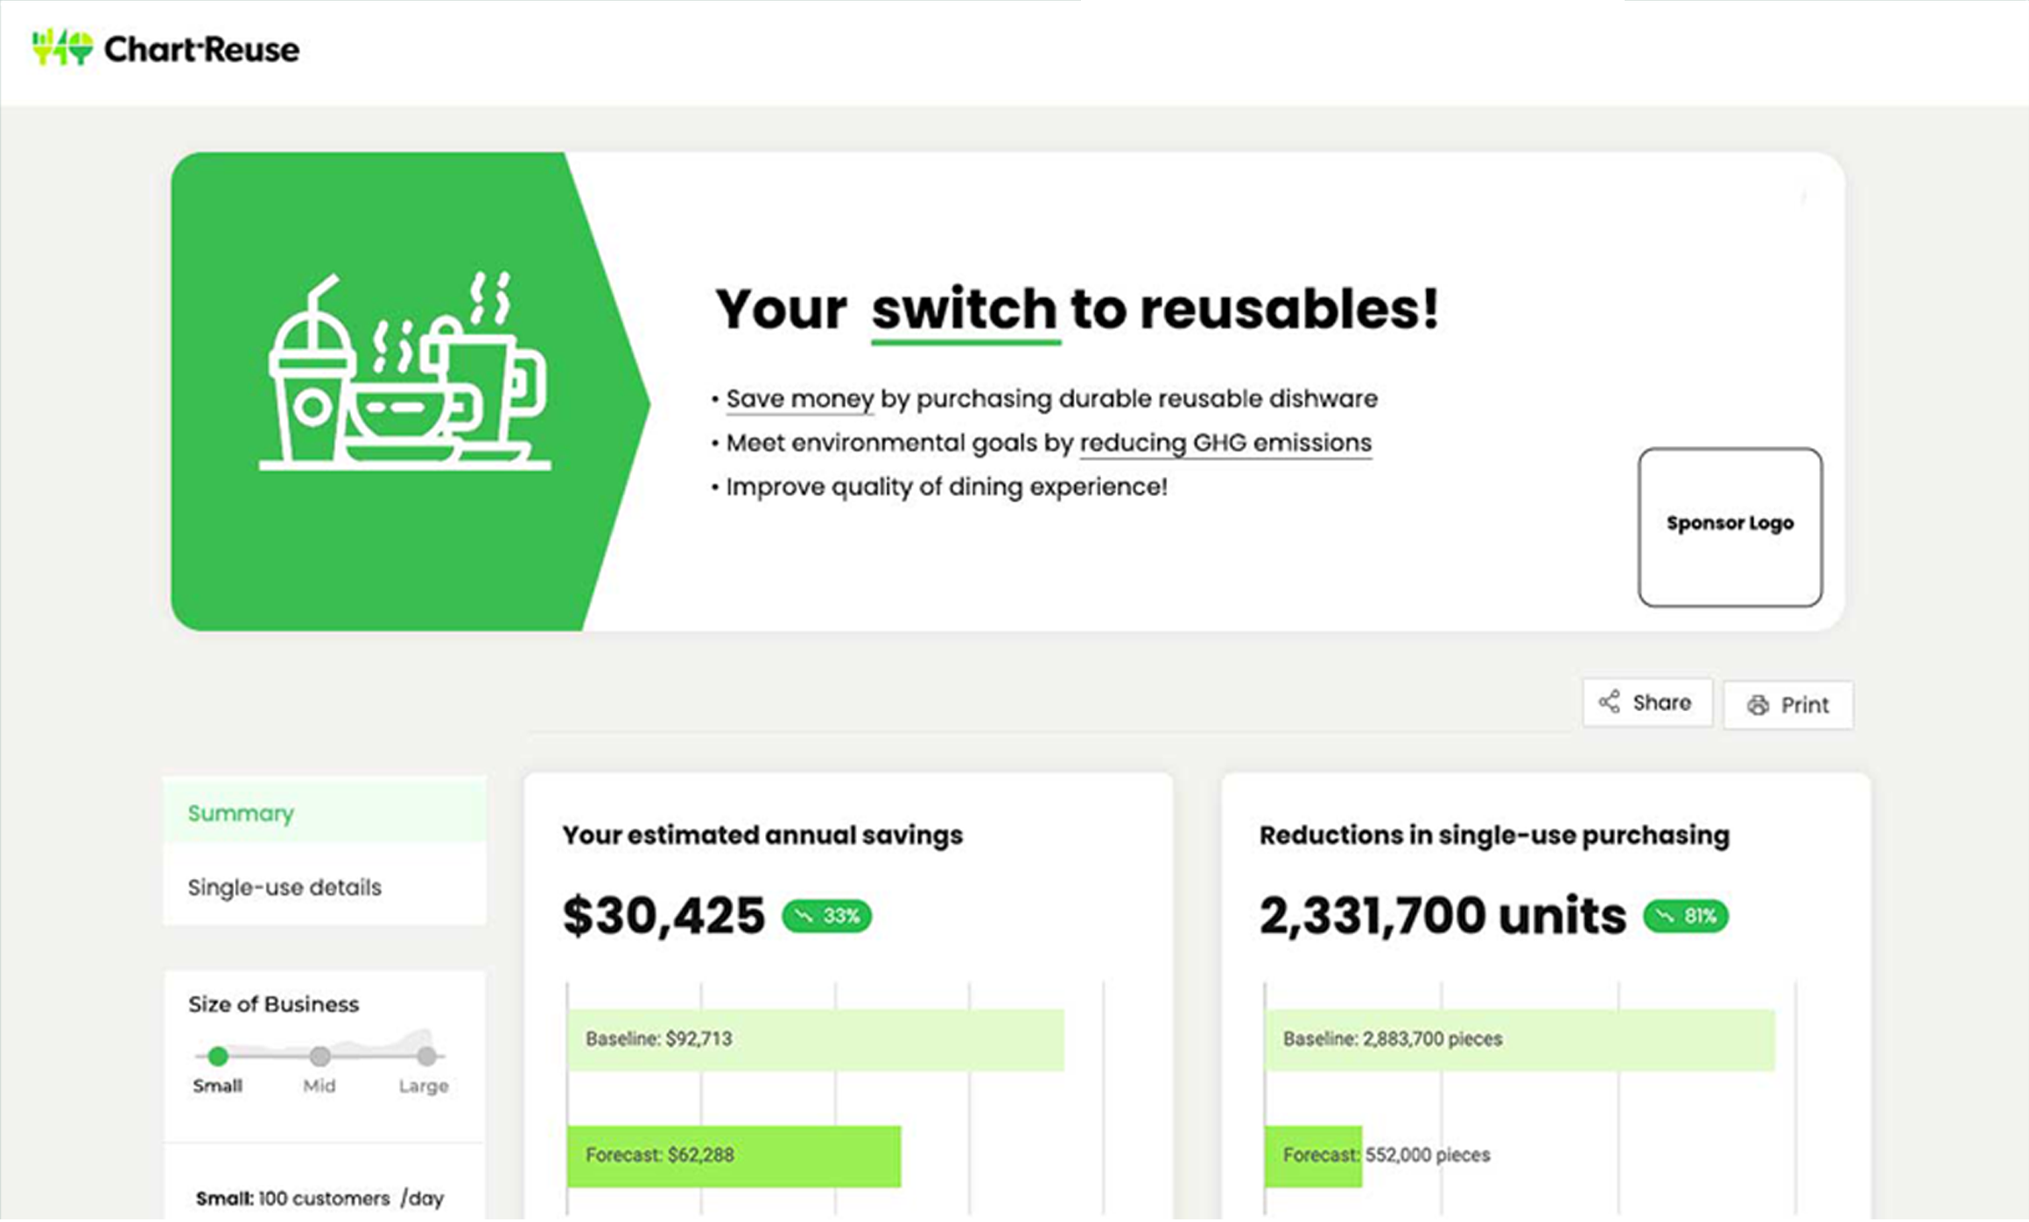
Task: Click the 81% reduction trend badge
Action: pyautogui.click(x=1685, y=916)
